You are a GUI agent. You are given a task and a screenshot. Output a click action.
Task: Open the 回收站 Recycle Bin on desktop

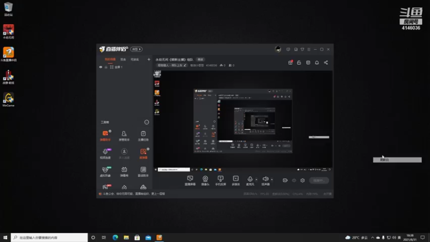pos(9,9)
